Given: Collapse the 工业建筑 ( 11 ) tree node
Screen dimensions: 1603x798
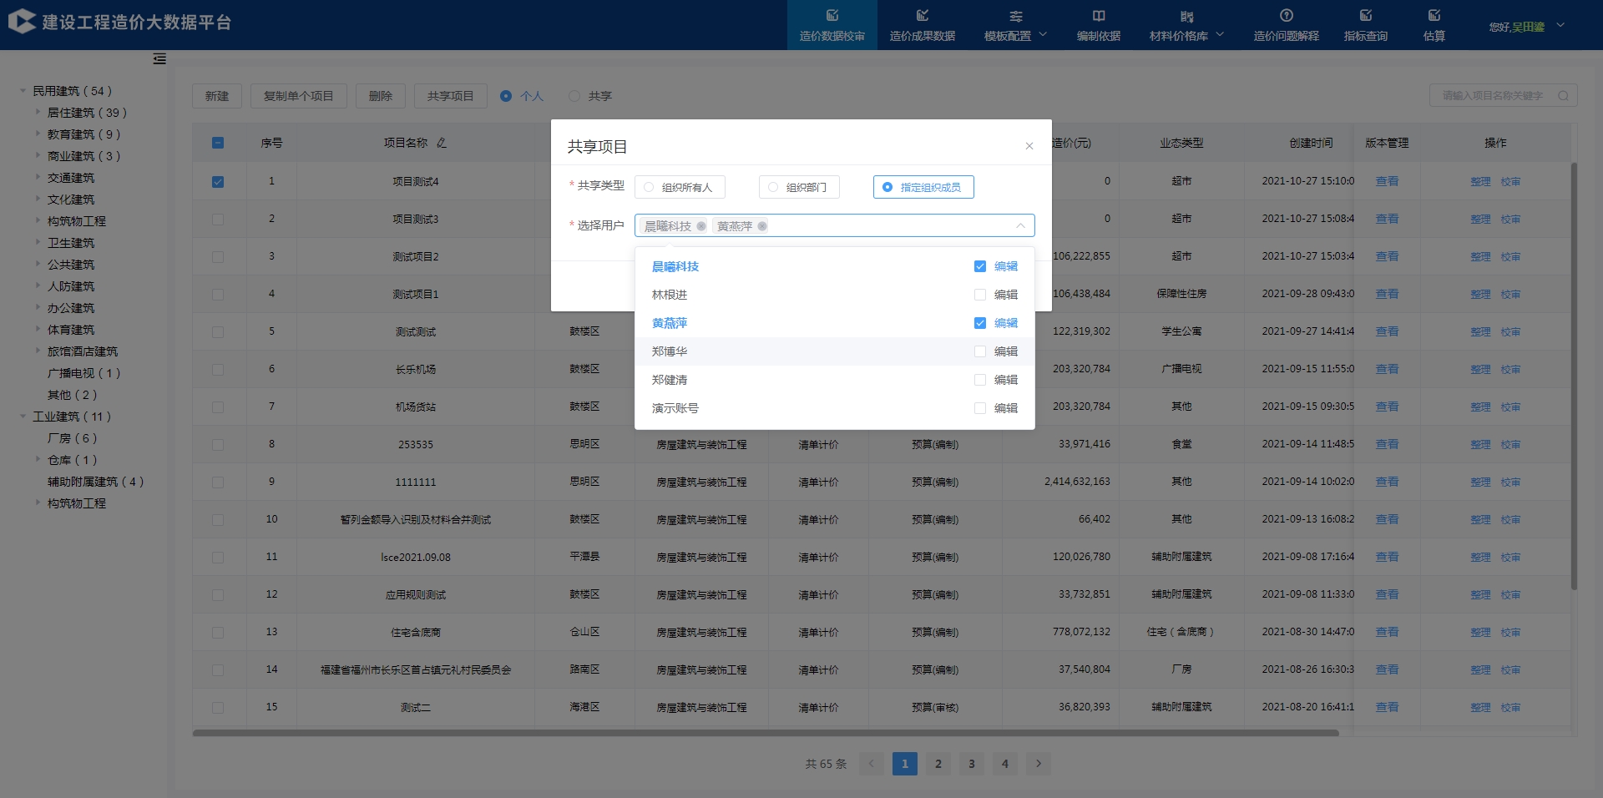Looking at the screenshot, I should (23, 417).
